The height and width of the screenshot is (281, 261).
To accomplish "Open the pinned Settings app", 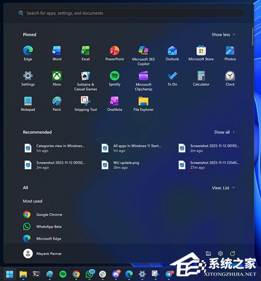I will click(x=28, y=79).
